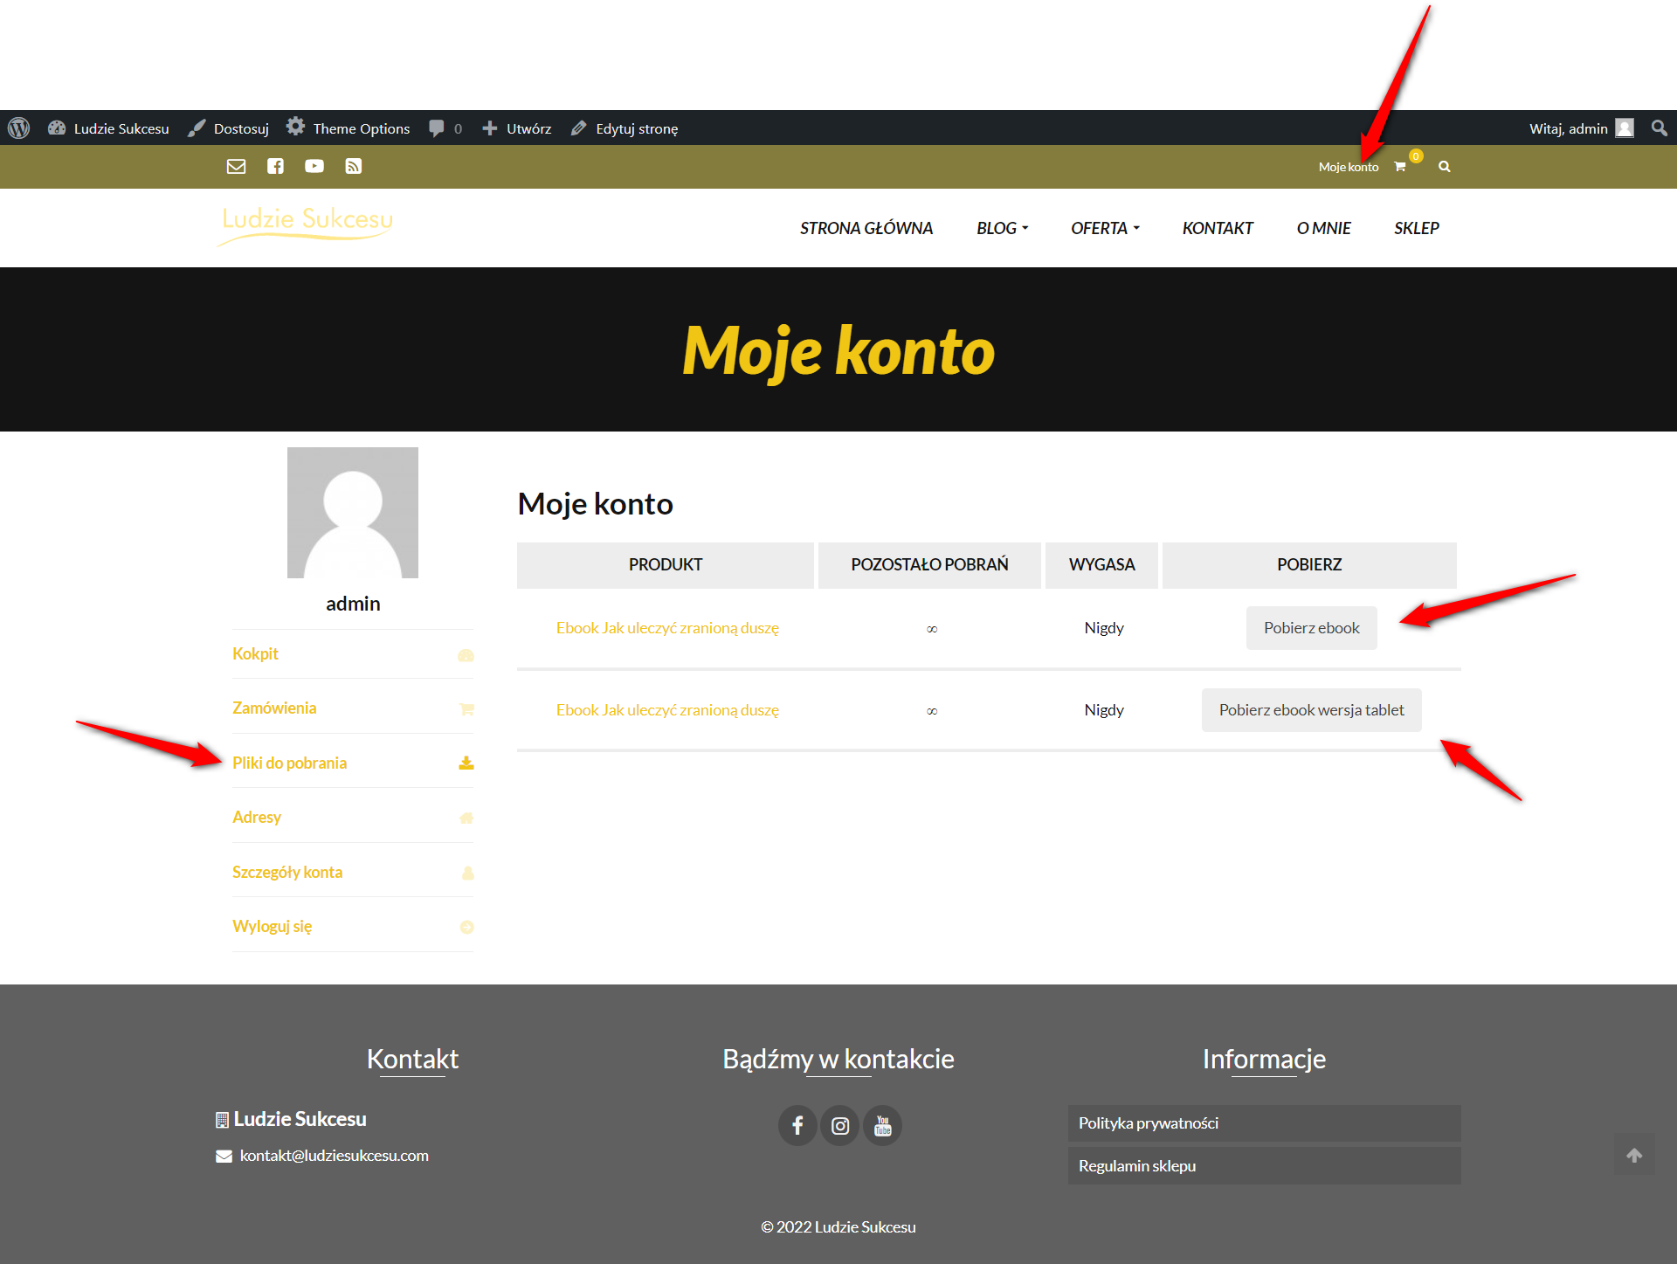
Task: Open the footer Instagram circle icon
Action: point(840,1126)
